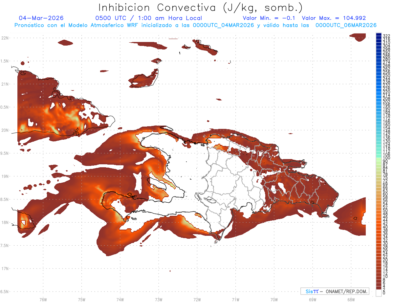Click the '18N' latitude label
The width and height of the screenshot is (394, 304).
coord(5,223)
